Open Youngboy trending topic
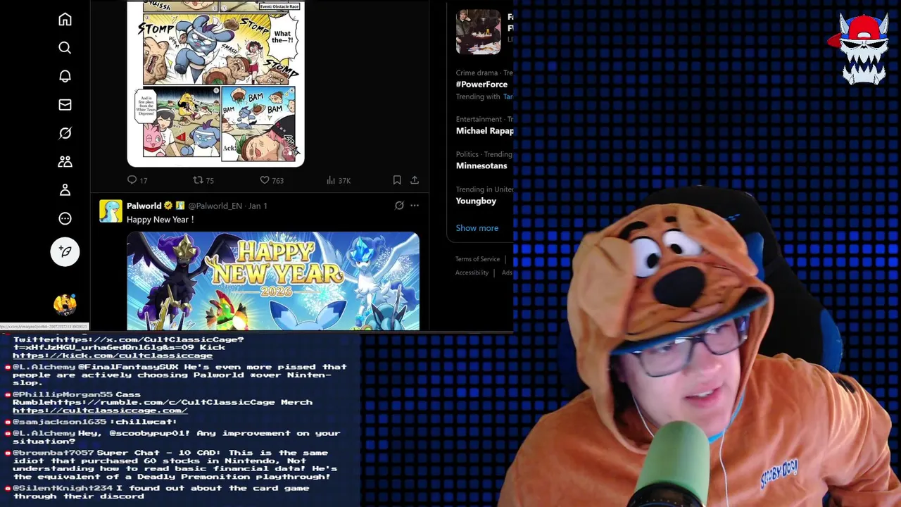The width and height of the screenshot is (901, 507). [476, 201]
